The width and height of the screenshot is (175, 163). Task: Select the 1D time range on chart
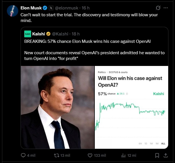coord(146,143)
